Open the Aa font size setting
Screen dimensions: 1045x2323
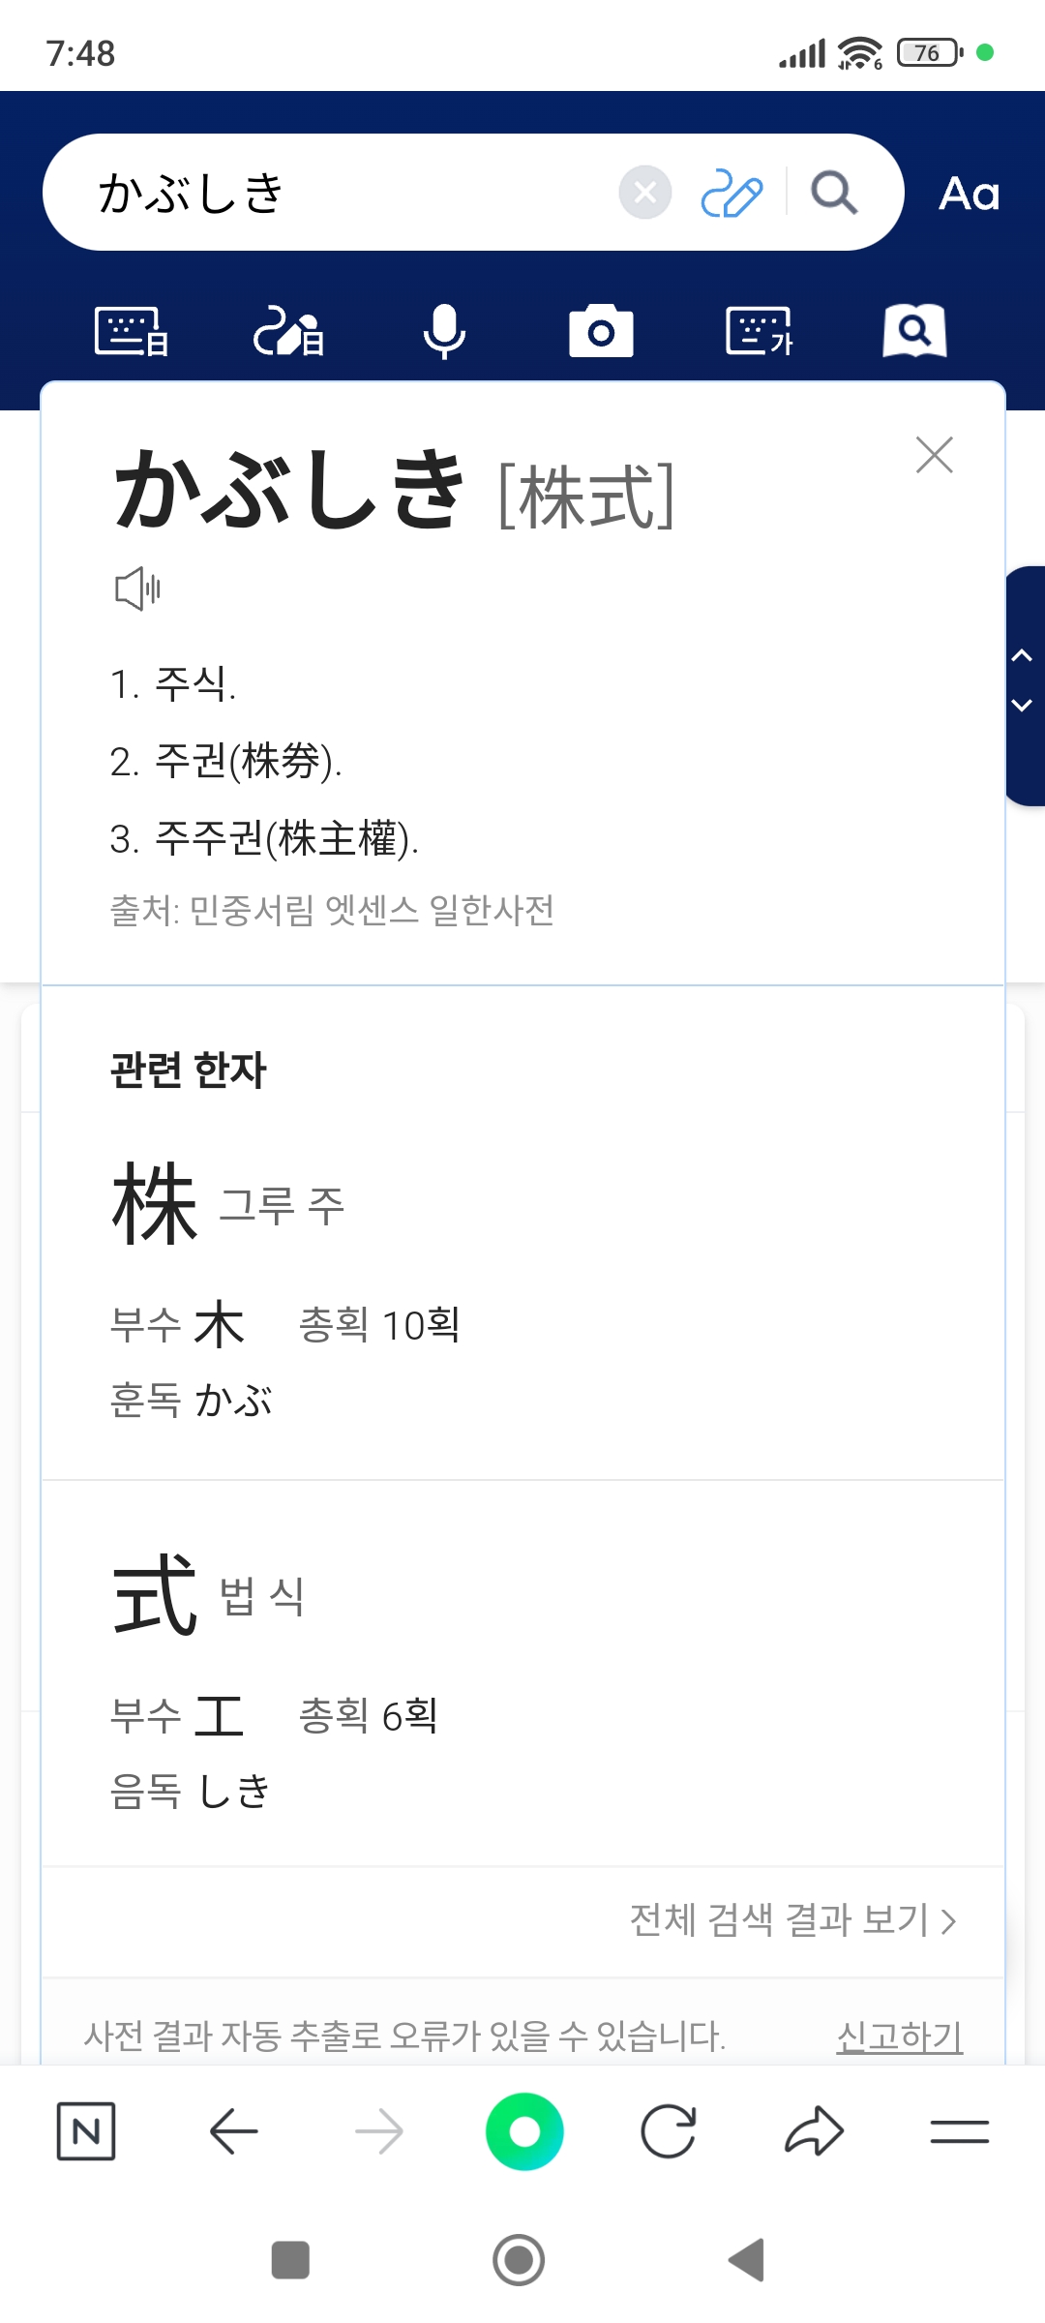point(969,194)
